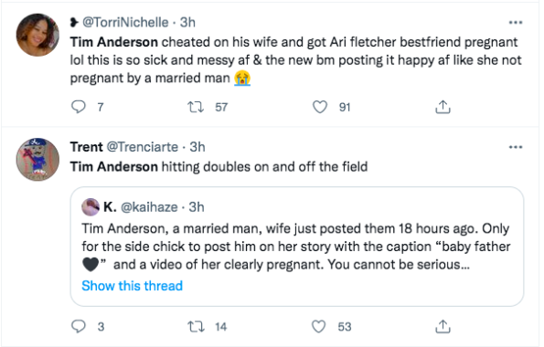Open more options menu on @TorriNichelle tweet
The image size is (544, 347).
tap(516, 23)
